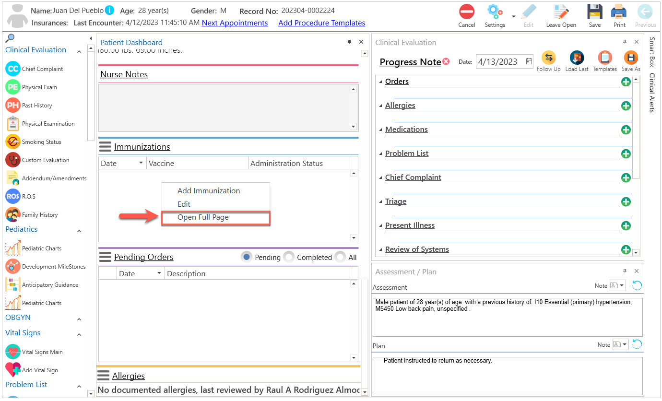Open the date picker calendar icon
Screen dimensions: 662x401
click(529, 61)
